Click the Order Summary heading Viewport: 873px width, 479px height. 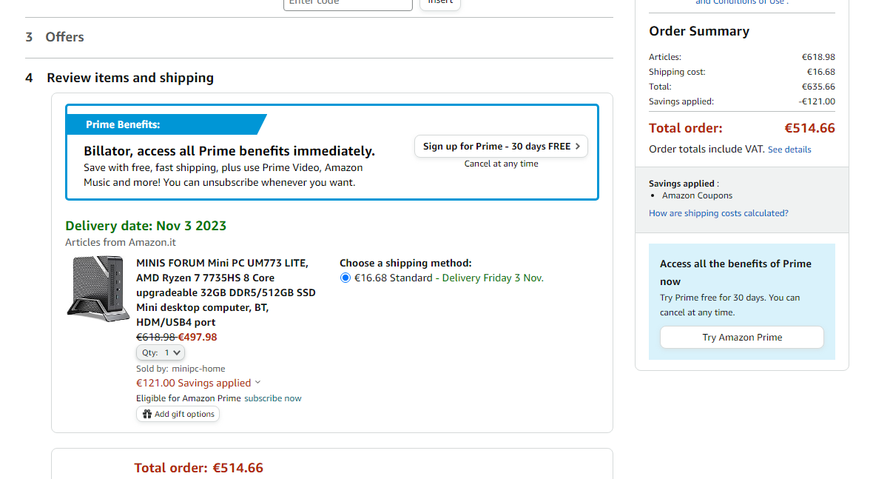click(x=699, y=31)
